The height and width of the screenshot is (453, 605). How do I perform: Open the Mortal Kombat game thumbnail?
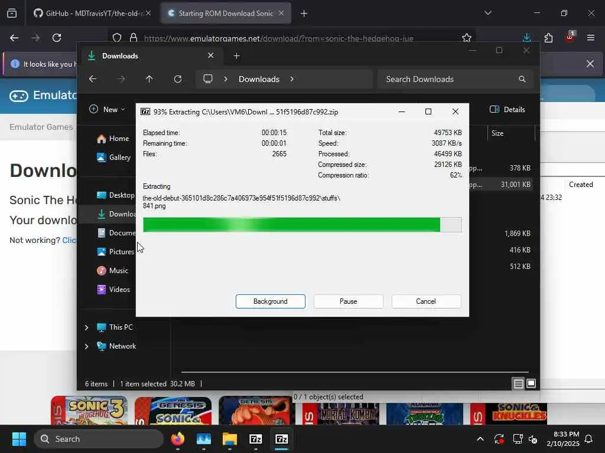click(341, 413)
